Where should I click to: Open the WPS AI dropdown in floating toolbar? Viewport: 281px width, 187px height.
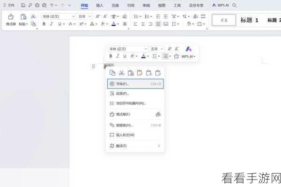[188, 56]
